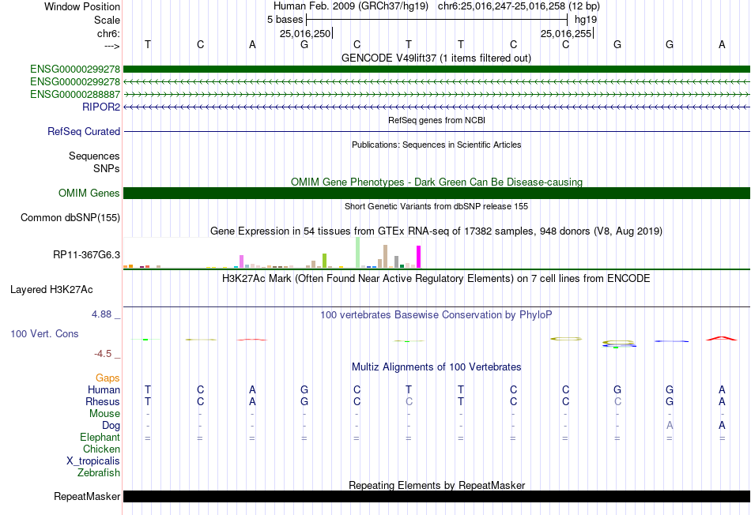
Task: Open the GTEx Gene Expression track title
Action: 436,231
